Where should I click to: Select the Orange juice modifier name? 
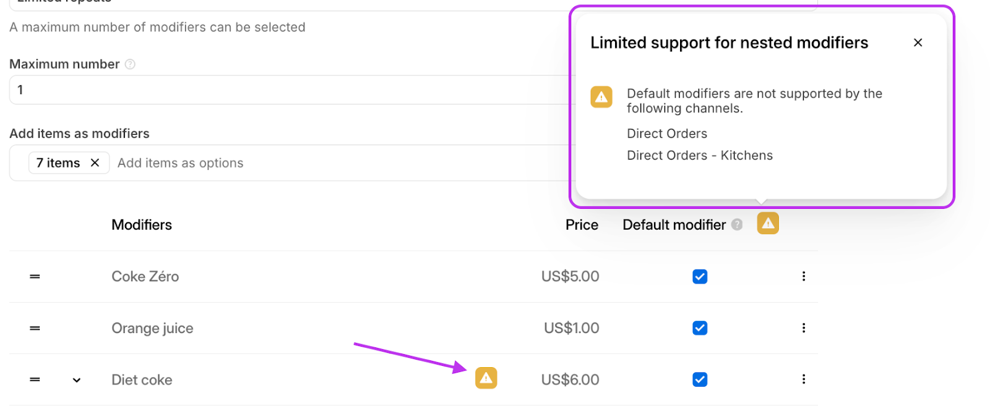(152, 328)
